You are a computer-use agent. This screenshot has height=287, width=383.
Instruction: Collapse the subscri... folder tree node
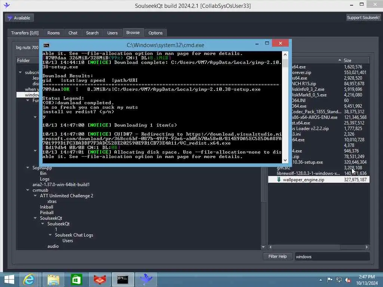pyautogui.click(x=20, y=72)
